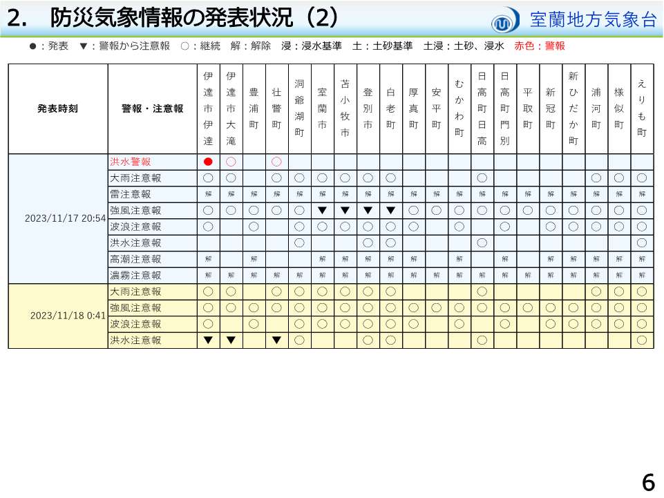Click the えりも町 column header
This screenshot has width=664, height=498.
click(x=642, y=108)
